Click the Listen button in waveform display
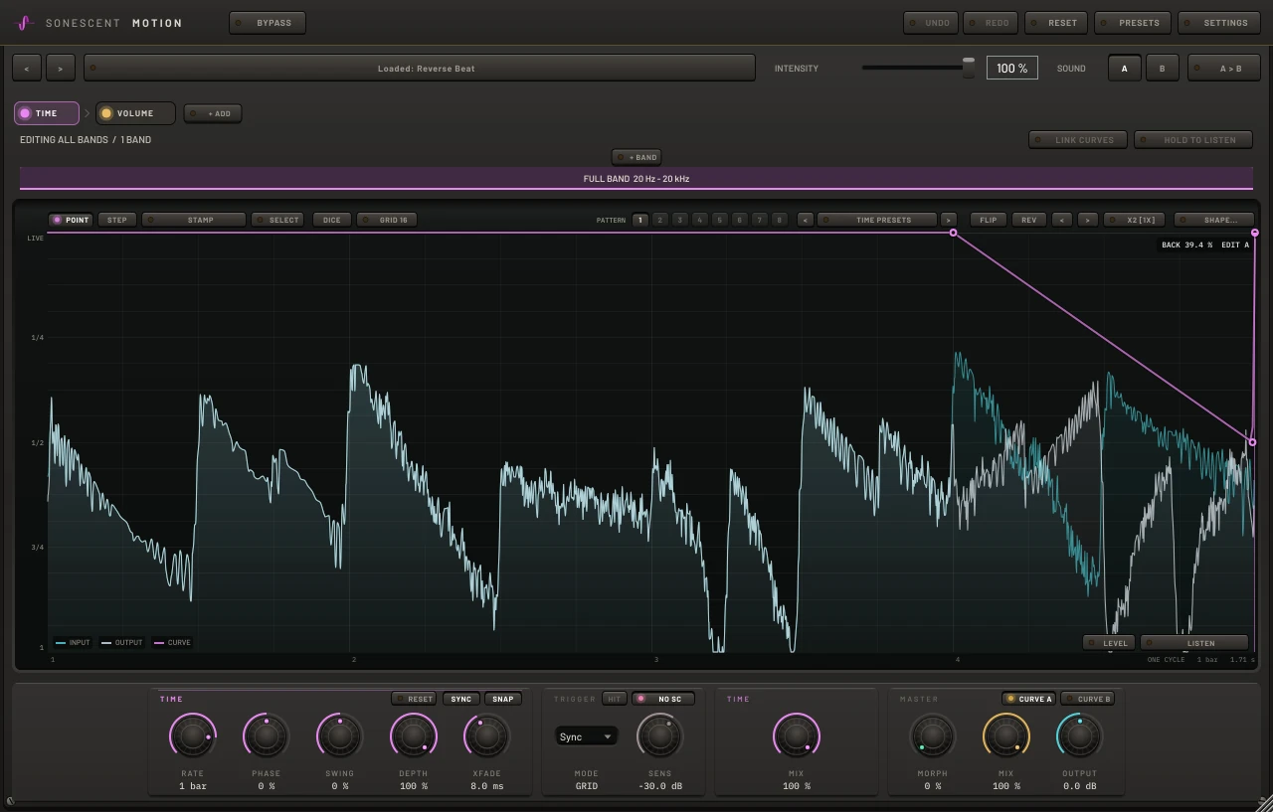 pos(1194,643)
